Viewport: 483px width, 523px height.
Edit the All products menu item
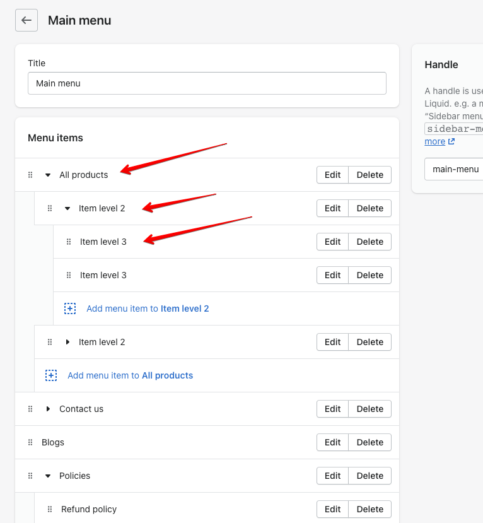click(332, 175)
